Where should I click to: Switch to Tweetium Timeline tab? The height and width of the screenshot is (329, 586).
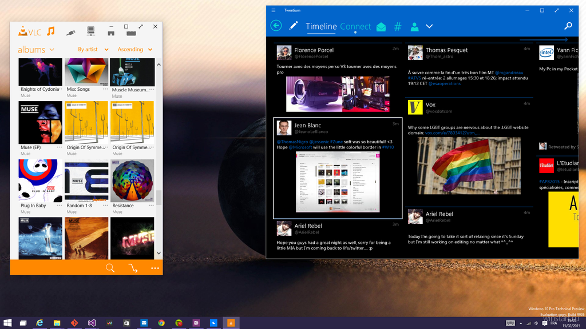(321, 26)
